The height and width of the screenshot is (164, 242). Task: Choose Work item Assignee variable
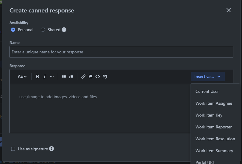point(215,103)
